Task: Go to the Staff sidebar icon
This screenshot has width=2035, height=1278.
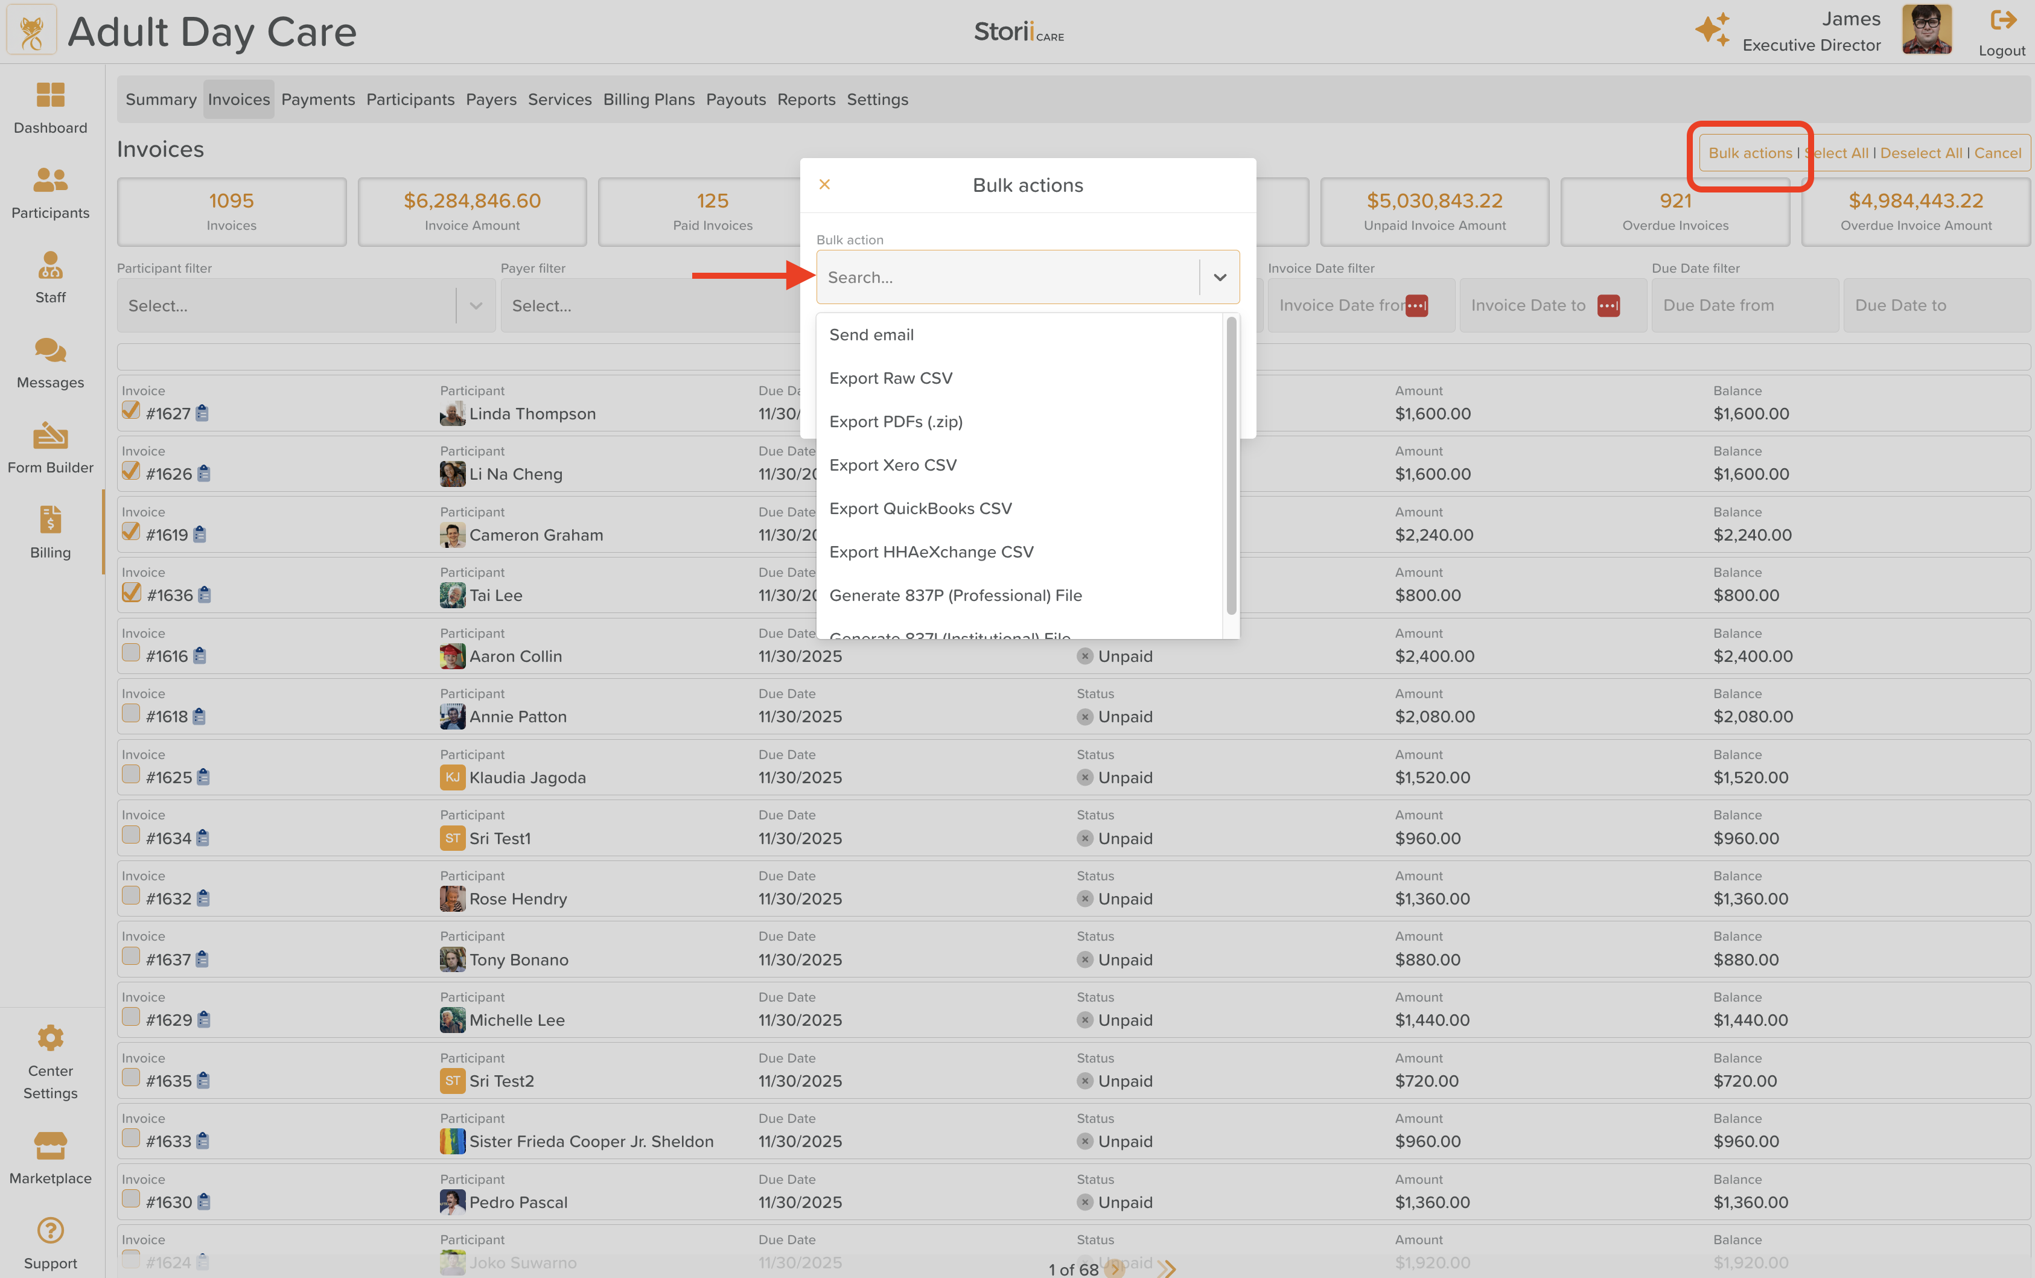Action: [50, 265]
